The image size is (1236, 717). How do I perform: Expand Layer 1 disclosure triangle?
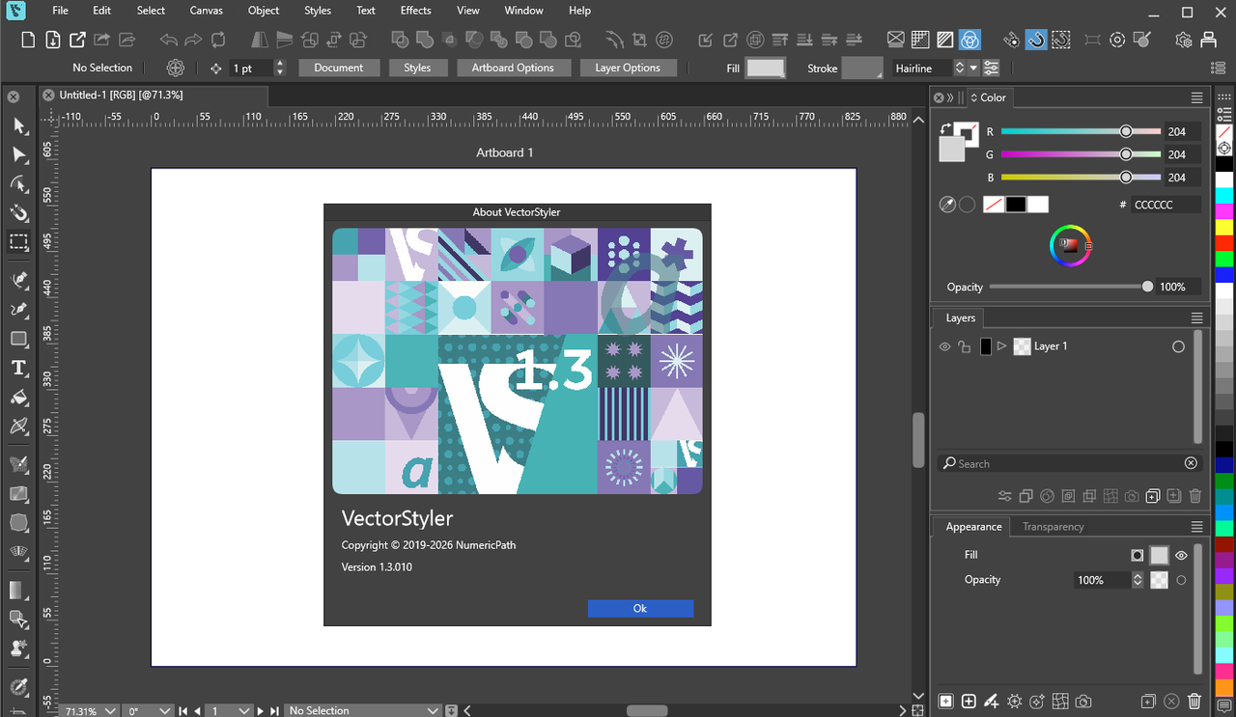click(x=1001, y=346)
